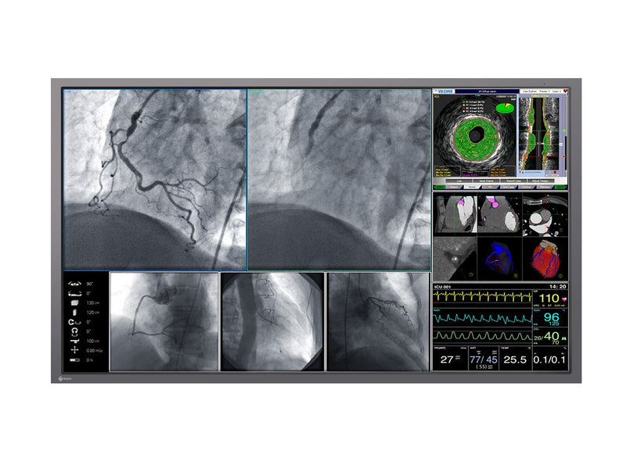Click the Record Loop button
This screenshot has width=626, height=469.
click(x=513, y=181)
